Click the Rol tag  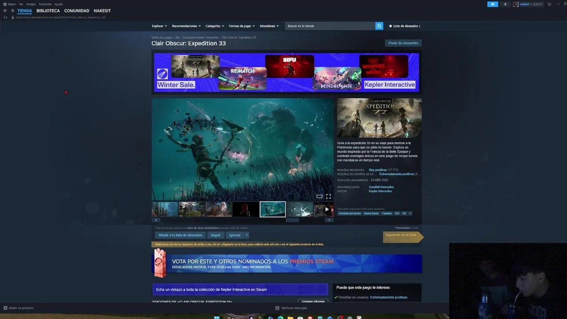click(397, 213)
